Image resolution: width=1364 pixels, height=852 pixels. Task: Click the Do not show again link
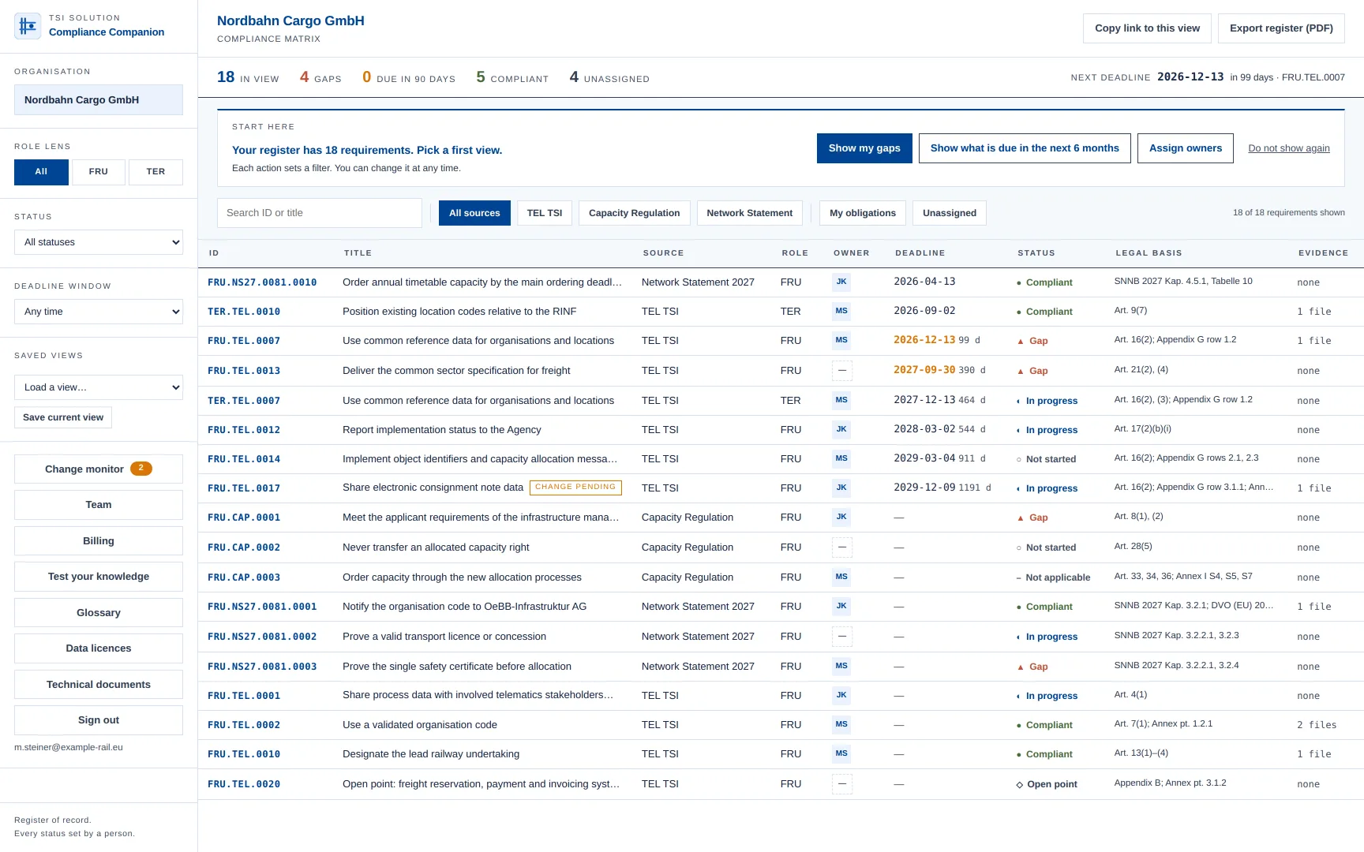(1289, 148)
